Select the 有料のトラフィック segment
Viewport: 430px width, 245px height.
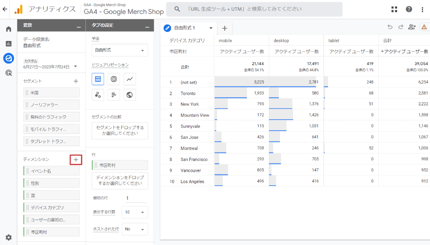pyautogui.click(x=51, y=117)
